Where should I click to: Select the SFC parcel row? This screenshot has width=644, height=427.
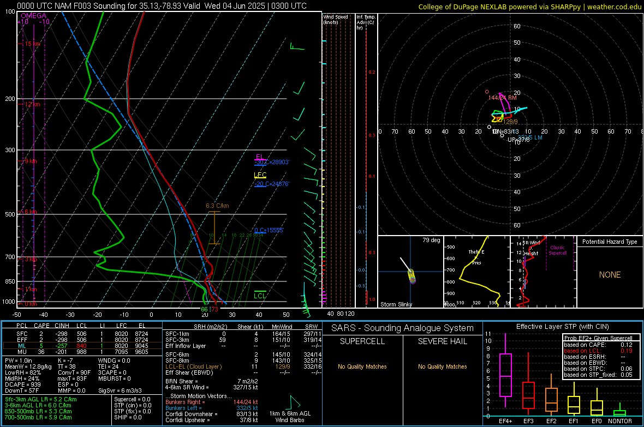[82, 334]
